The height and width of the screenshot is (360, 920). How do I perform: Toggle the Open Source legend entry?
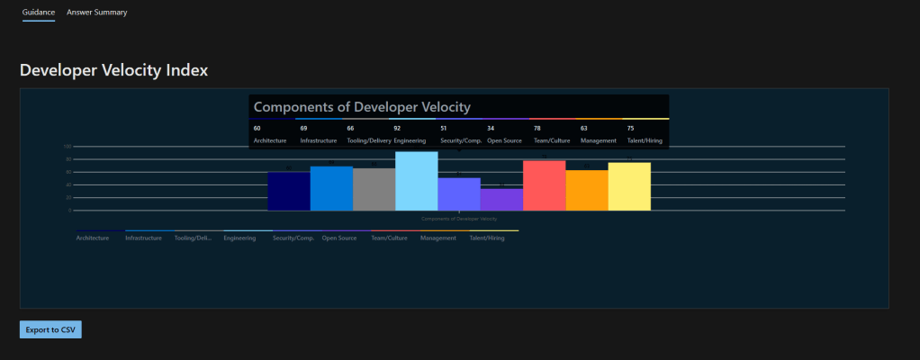click(339, 238)
